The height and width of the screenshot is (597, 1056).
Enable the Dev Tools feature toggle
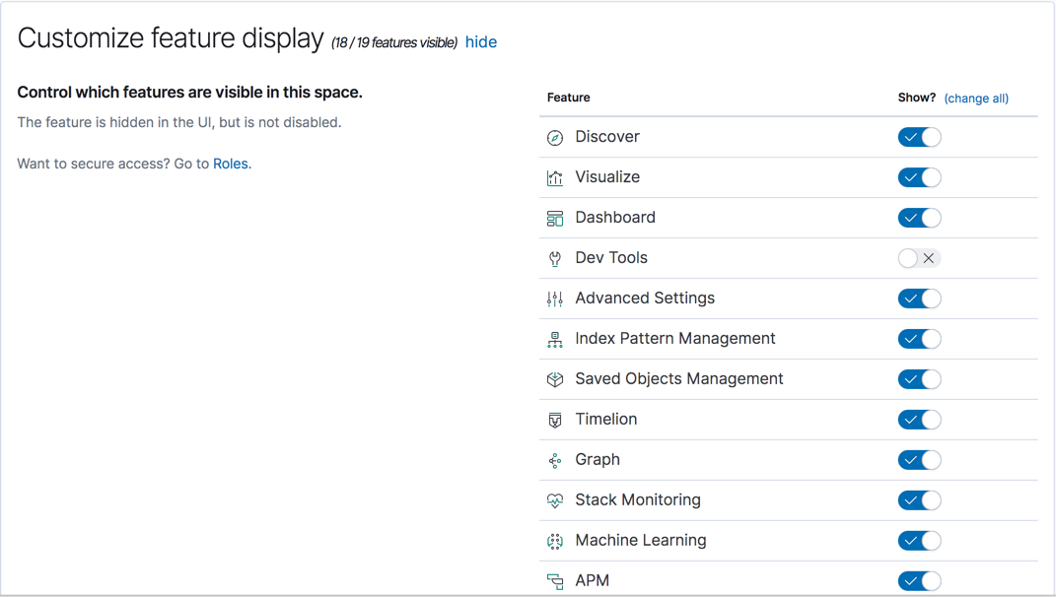coord(919,258)
